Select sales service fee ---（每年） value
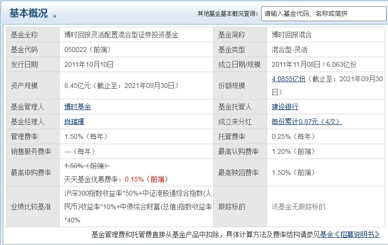Image resolution: width=388 pixels, height=245 pixels. 80,151
